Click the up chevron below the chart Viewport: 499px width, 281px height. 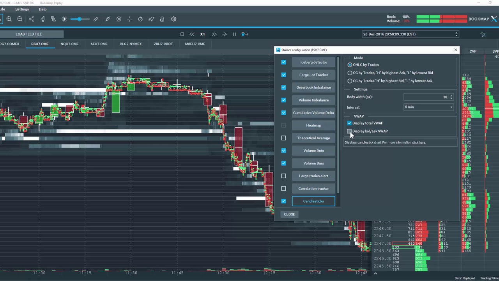point(375,274)
